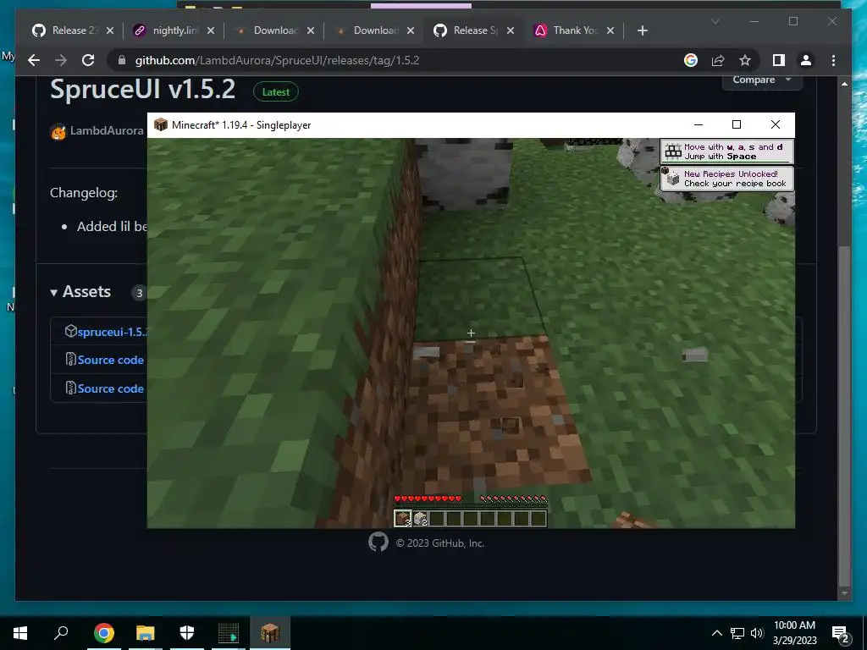
Task: Go back in Chrome browser
Action: pyautogui.click(x=34, y=60)
